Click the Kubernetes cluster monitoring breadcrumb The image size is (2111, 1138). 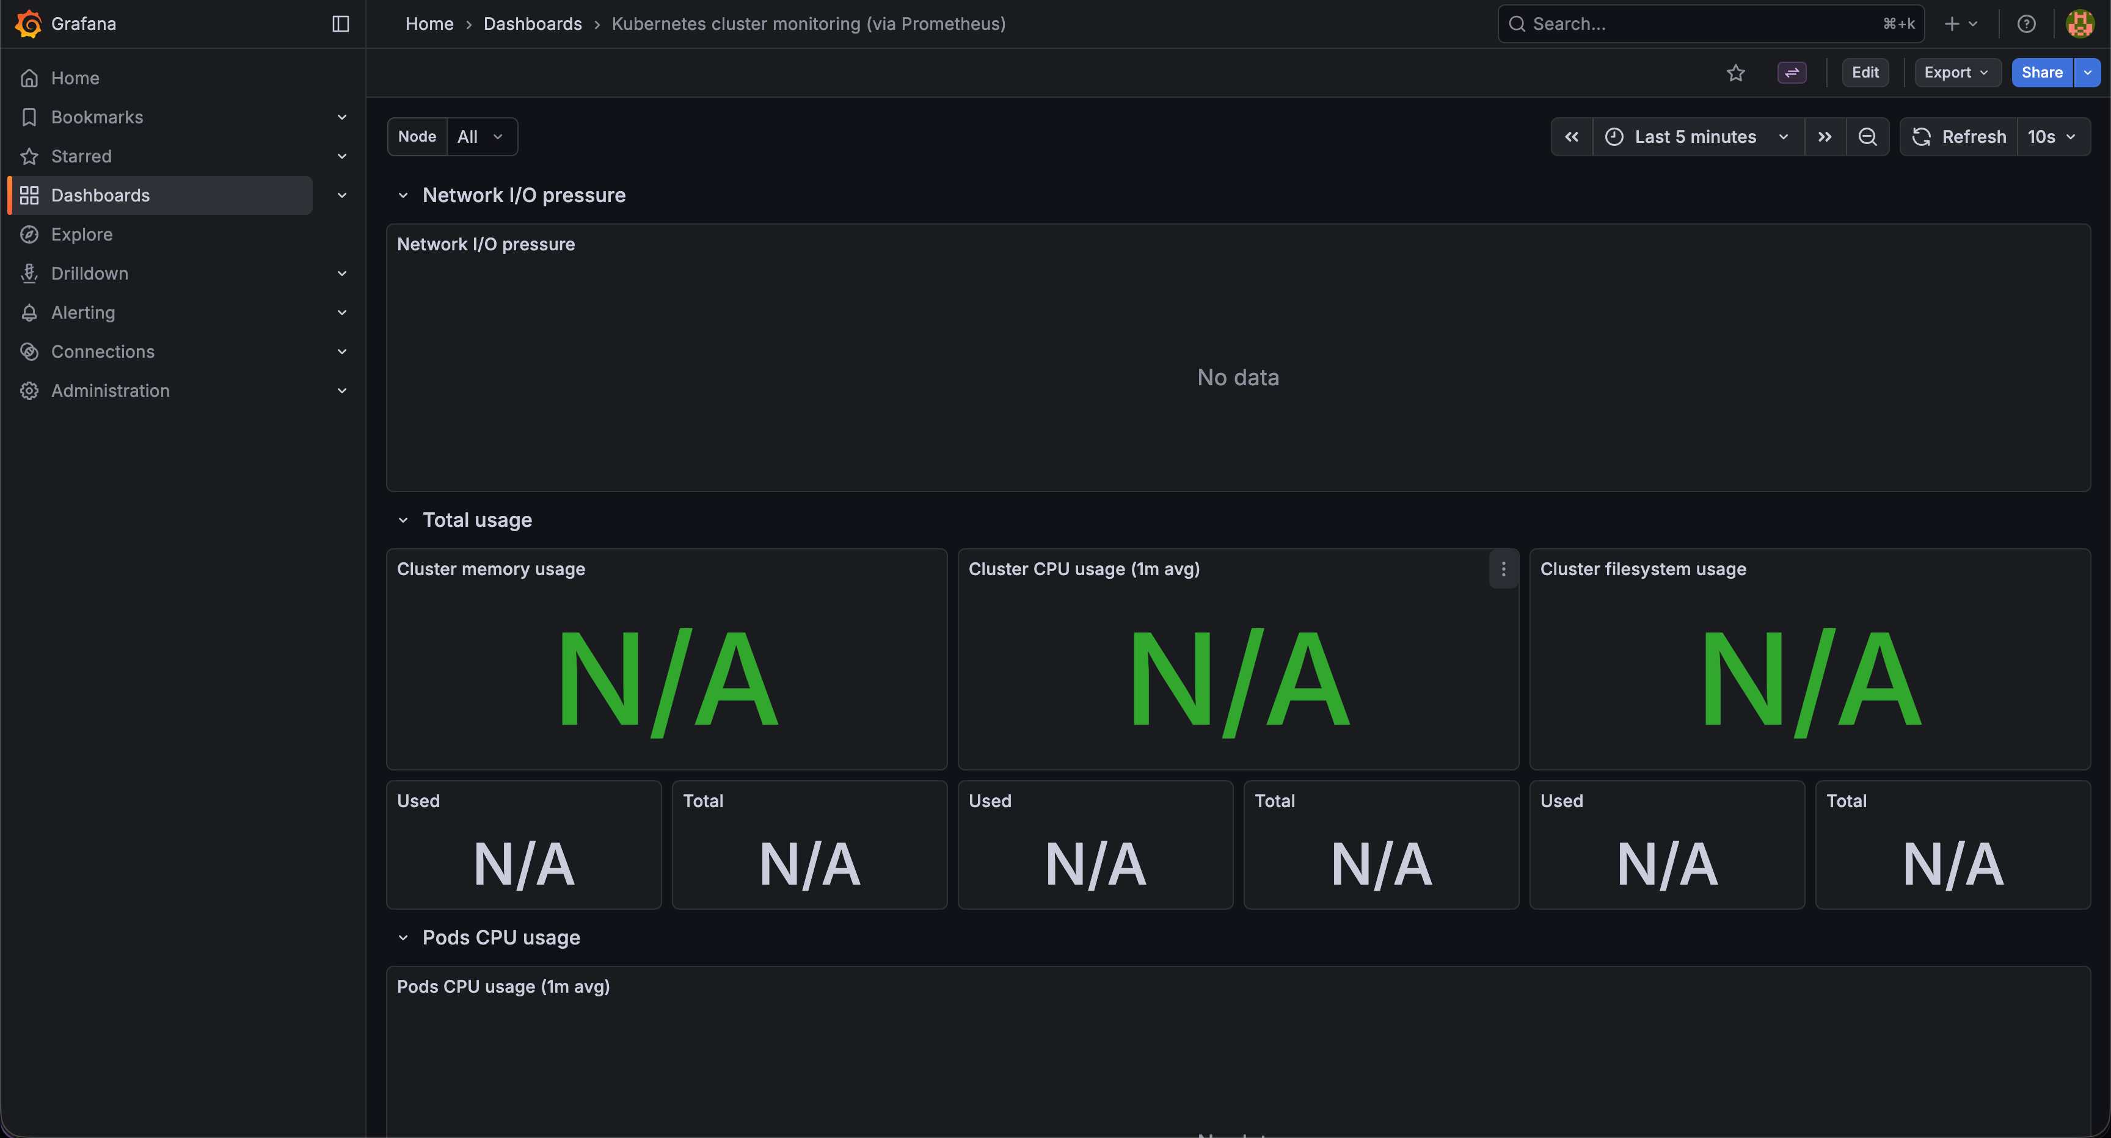click(808, 24)
